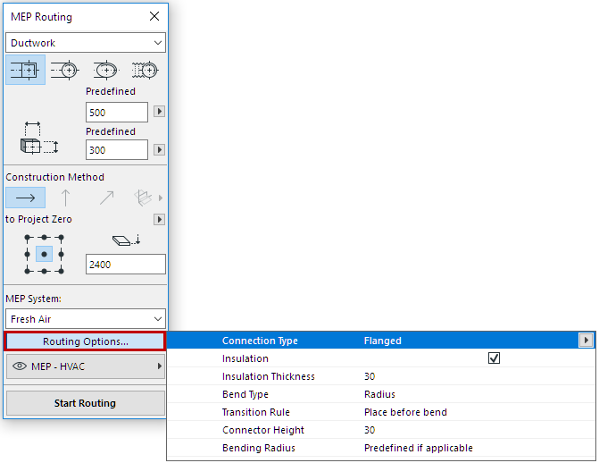
Task: Click the duct width/height dimension icon
Action: (x=39, y=139)
